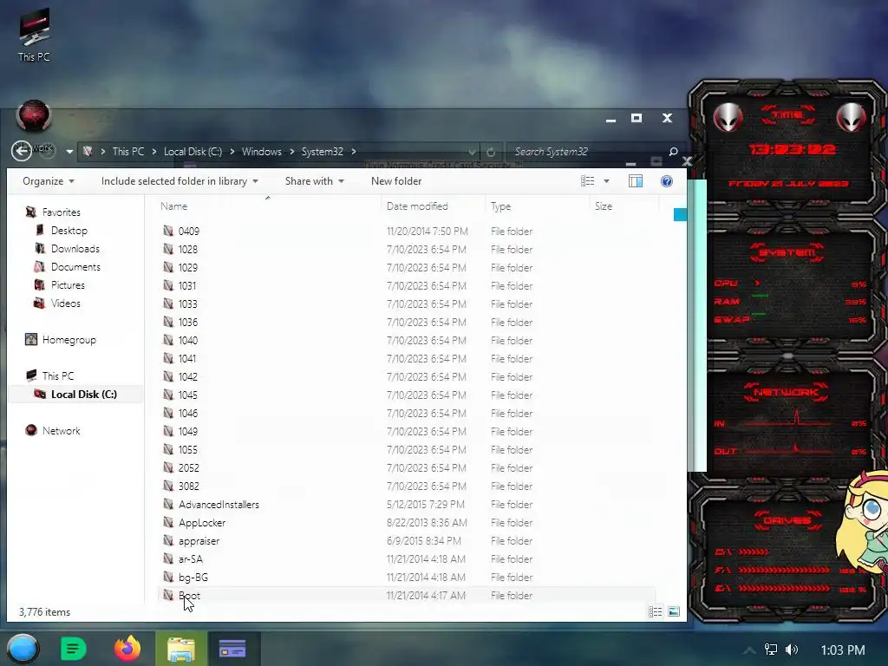Expand the chevron after This PC breadcrumb
The width and height of the screenshot is (888, 666).
[x=154, y=152]
